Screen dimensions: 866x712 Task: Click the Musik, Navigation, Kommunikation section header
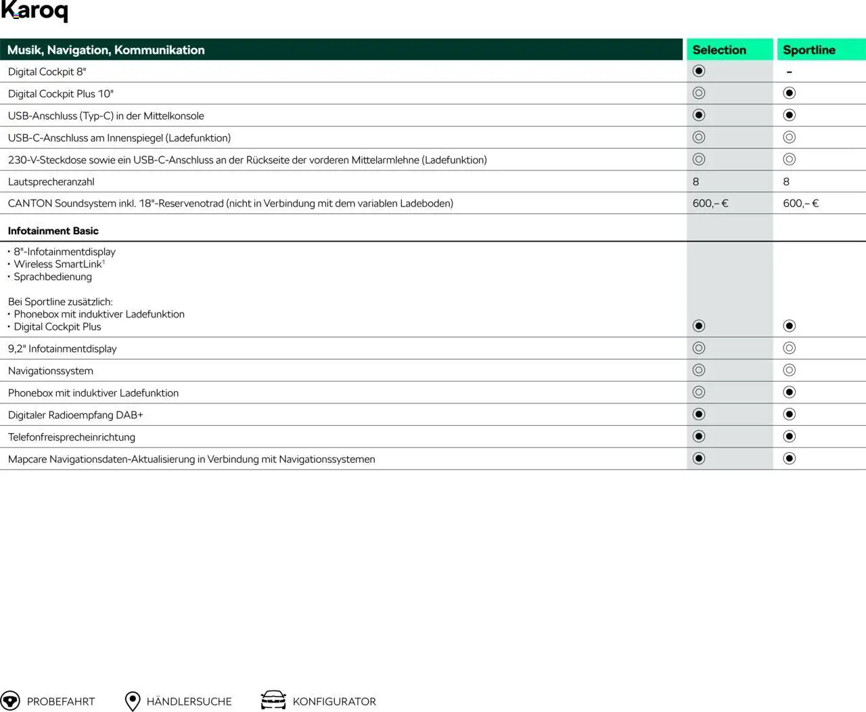pyautogui.click(x=106, y=50)
